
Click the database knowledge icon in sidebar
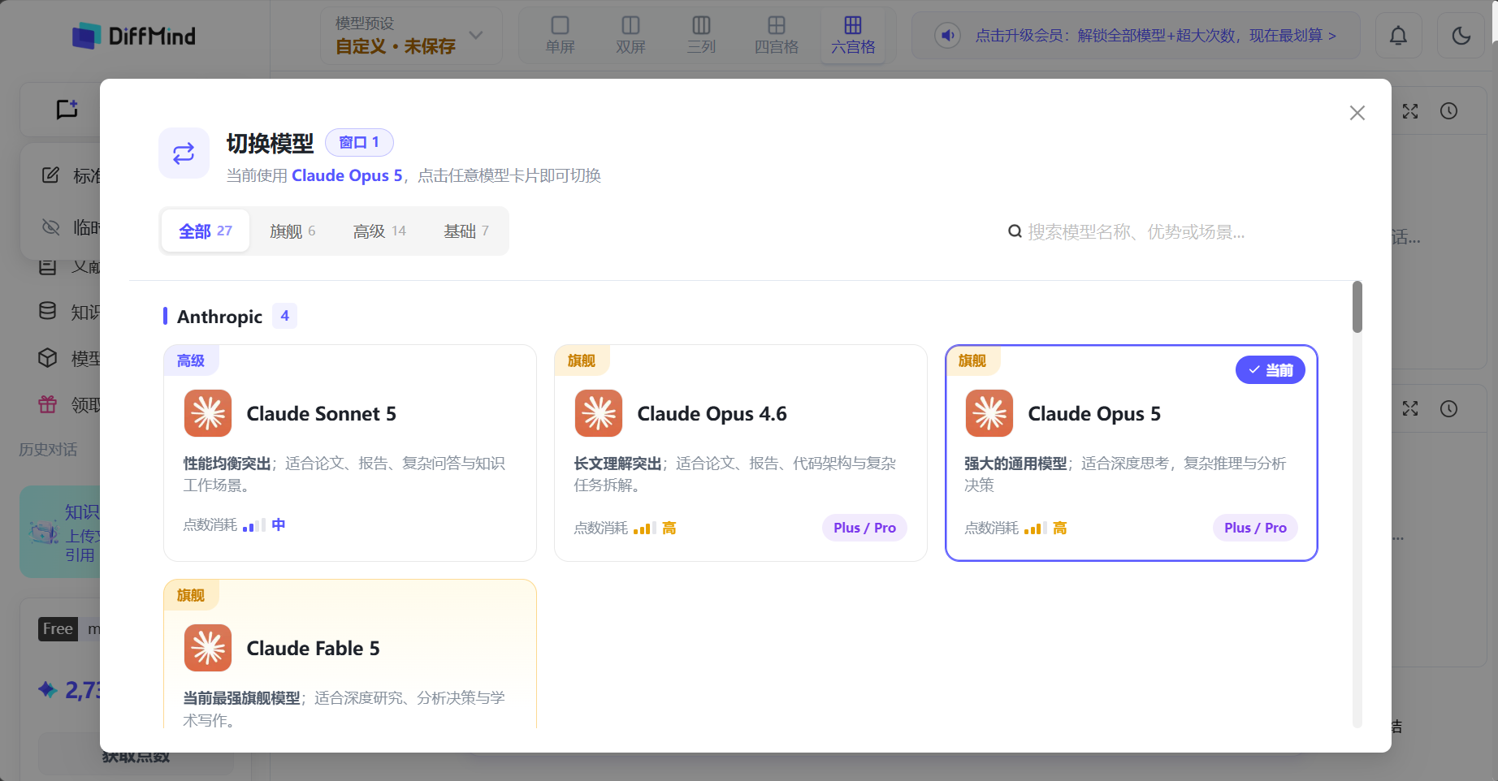48,311
